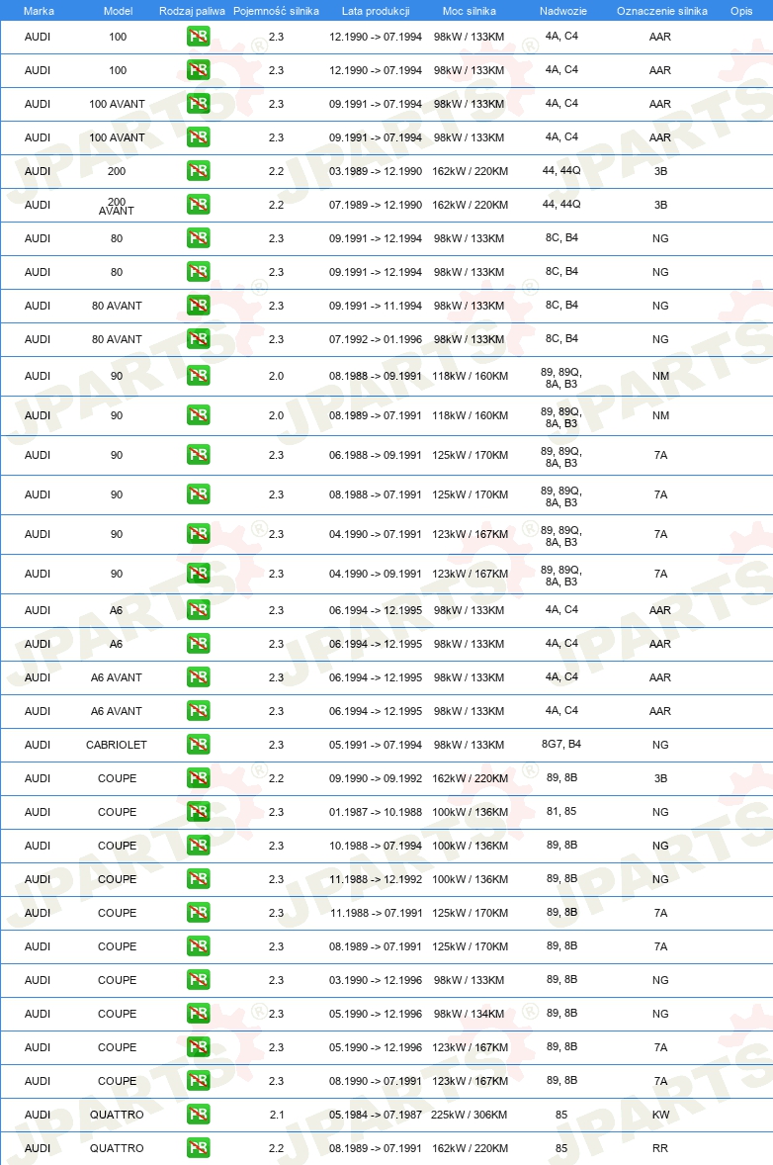Click the fuel icon in the QUATTRO 2.2 row

click(199, 1148)
